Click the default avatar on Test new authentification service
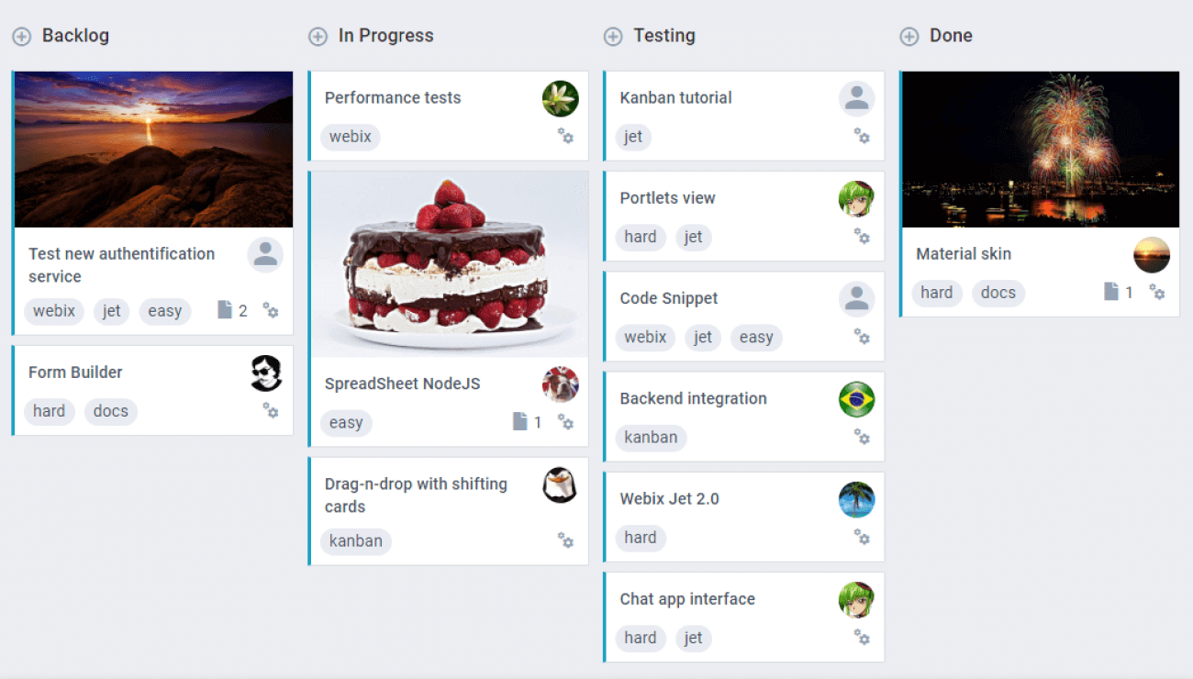 tap(265, 255)
